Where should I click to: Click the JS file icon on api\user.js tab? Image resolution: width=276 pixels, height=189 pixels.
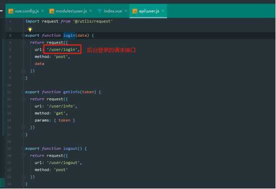point(135,11)
